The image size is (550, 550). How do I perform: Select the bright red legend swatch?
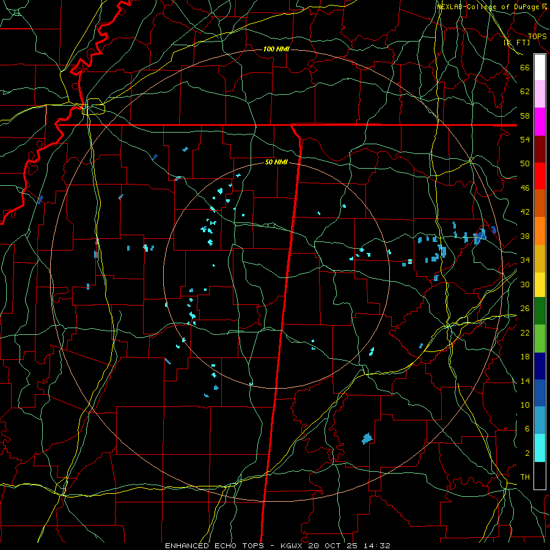coord(540,176)
